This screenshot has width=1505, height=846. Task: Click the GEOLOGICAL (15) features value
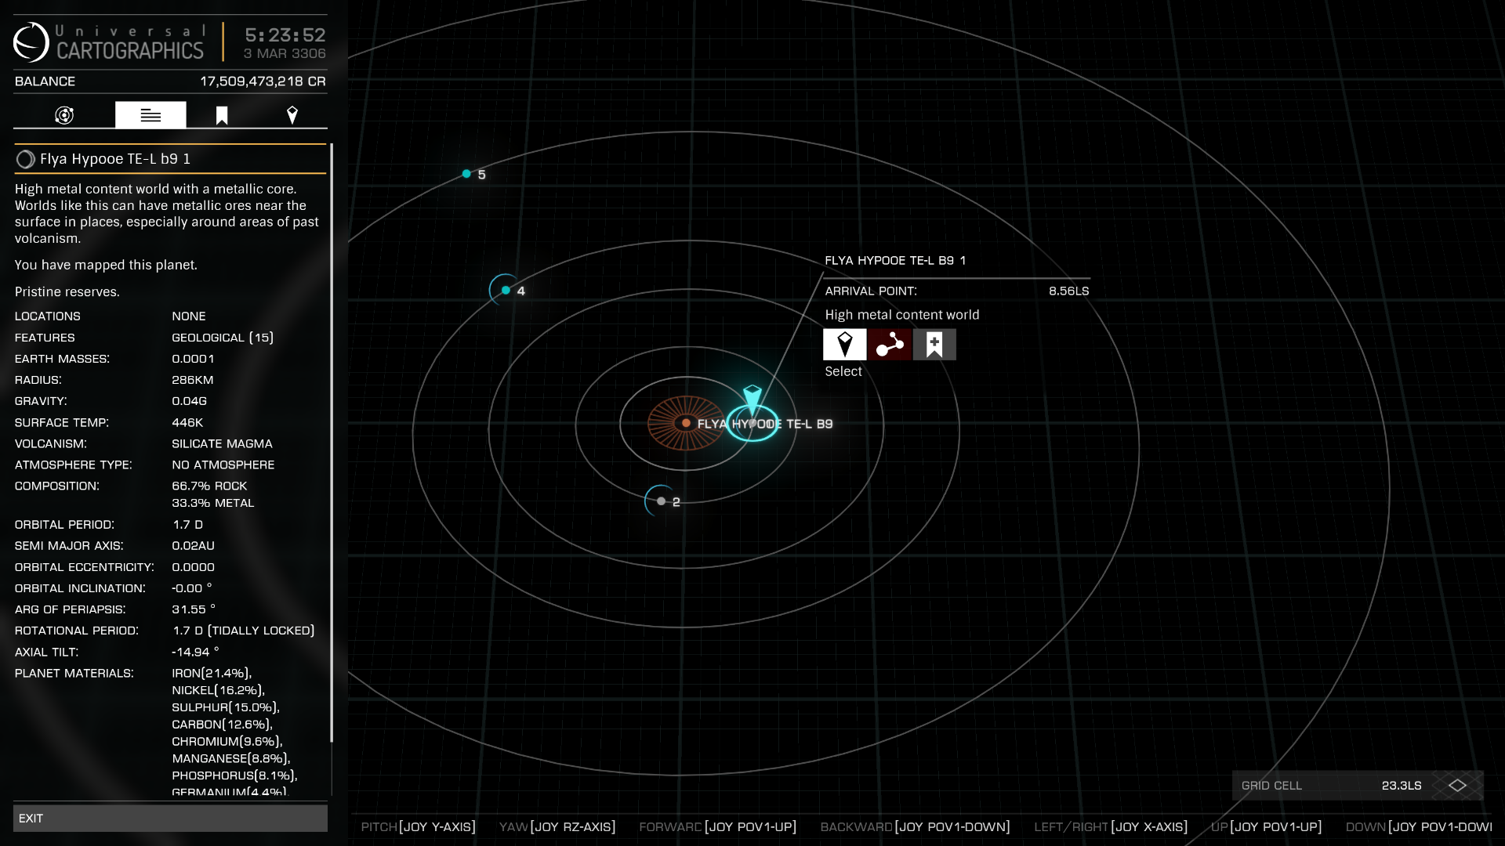(x=223, y=338)
